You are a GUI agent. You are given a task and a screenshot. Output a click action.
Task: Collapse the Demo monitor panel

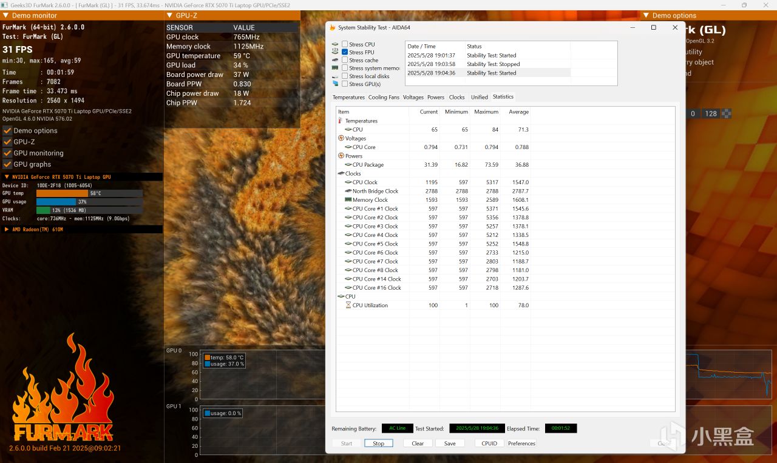pos(6,16)
